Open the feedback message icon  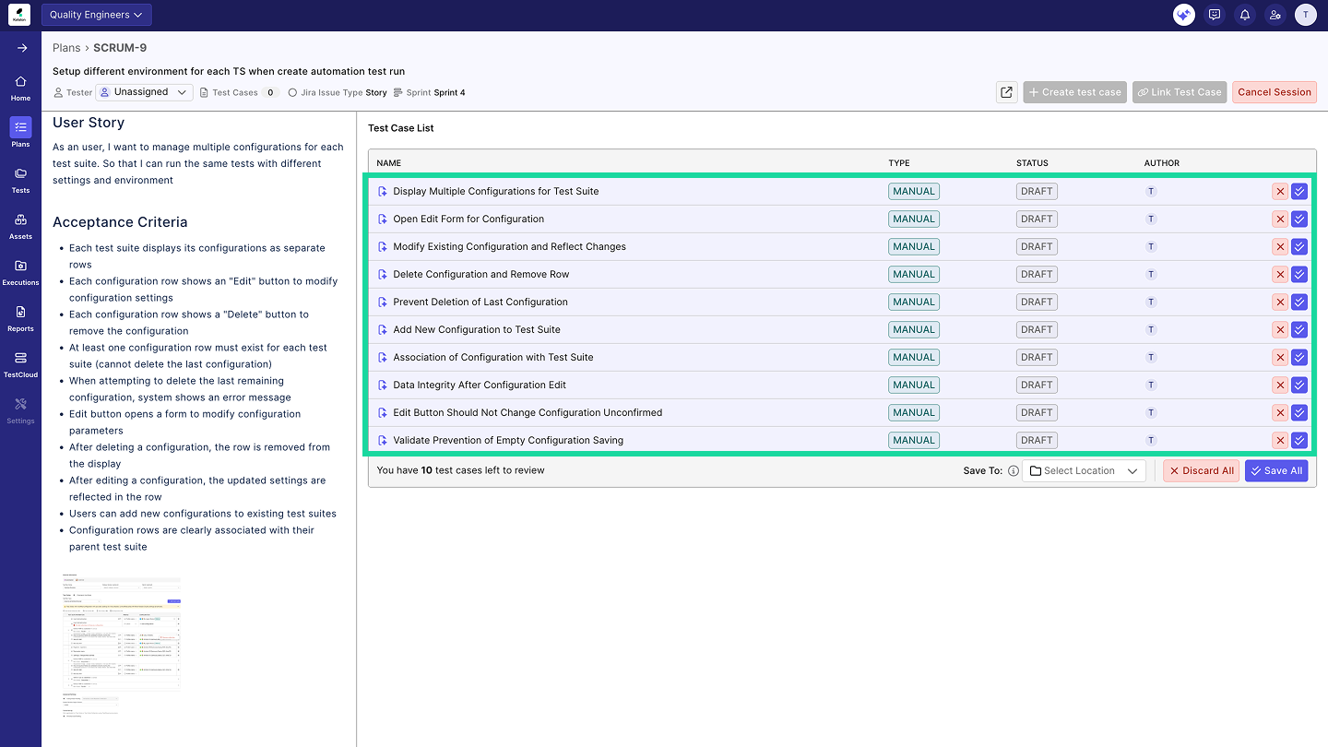pos(1215,15)
